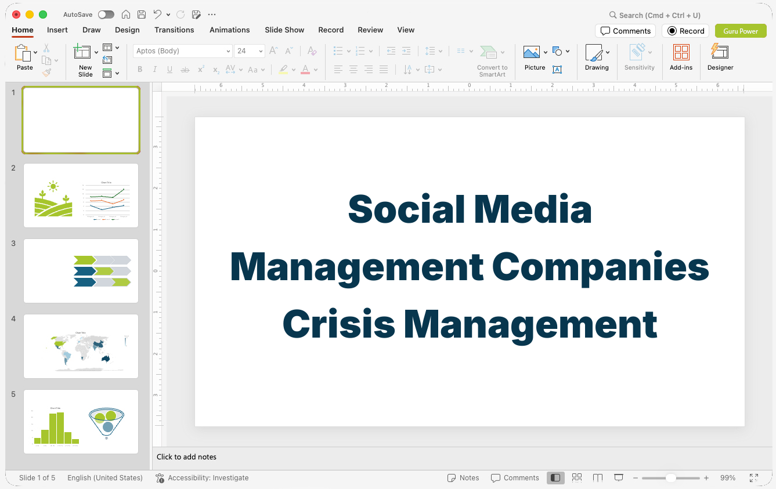Image resolution: width=776 pixels, height=489 pixels.
Task: Open the more options ellipsis in title bar
Action: point(212,15)
